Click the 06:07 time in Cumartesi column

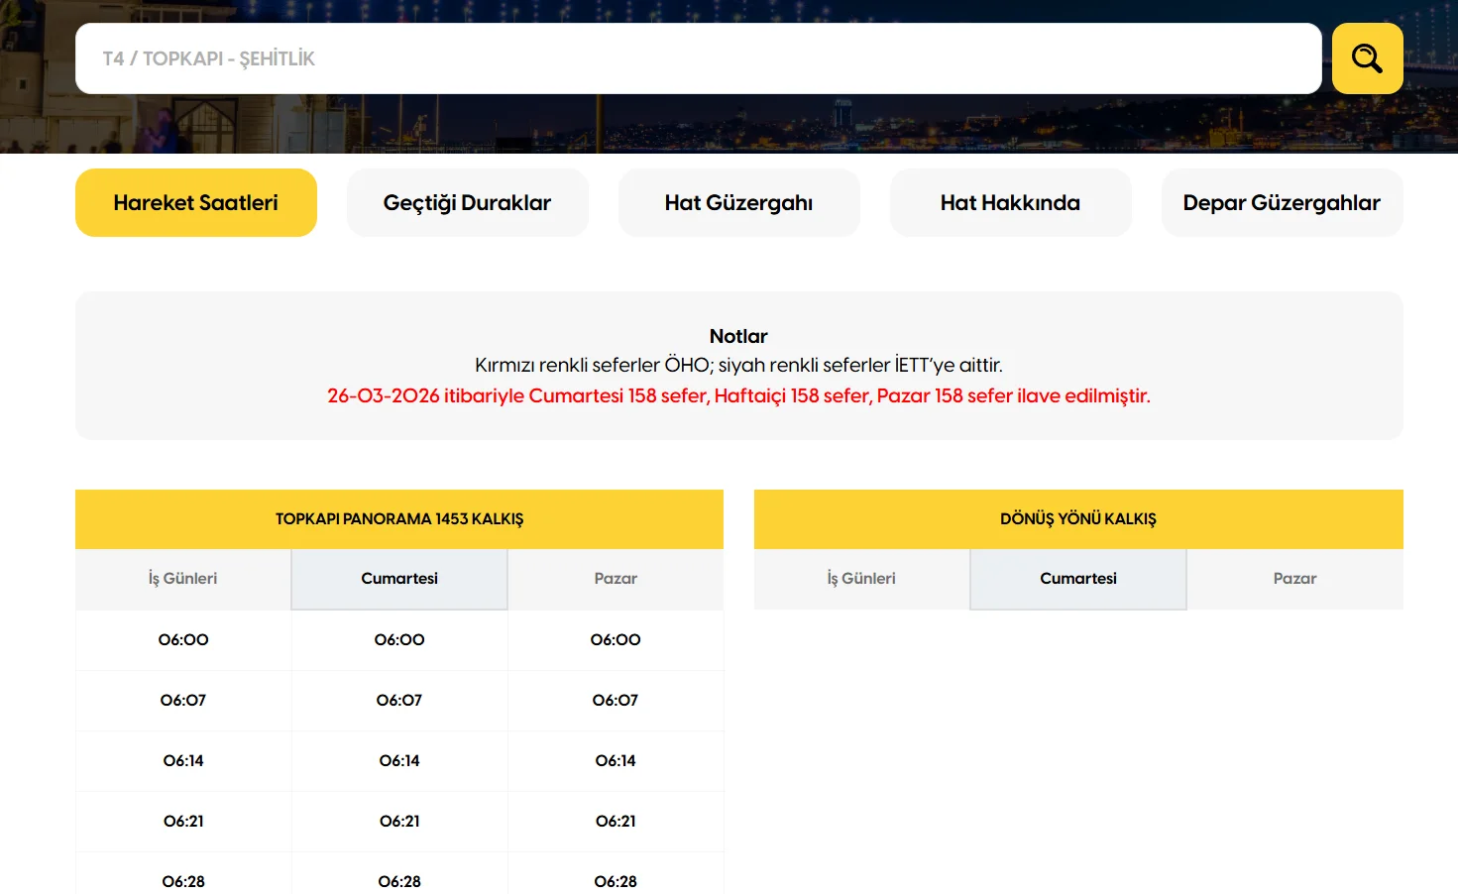click(x=399, y=700)
